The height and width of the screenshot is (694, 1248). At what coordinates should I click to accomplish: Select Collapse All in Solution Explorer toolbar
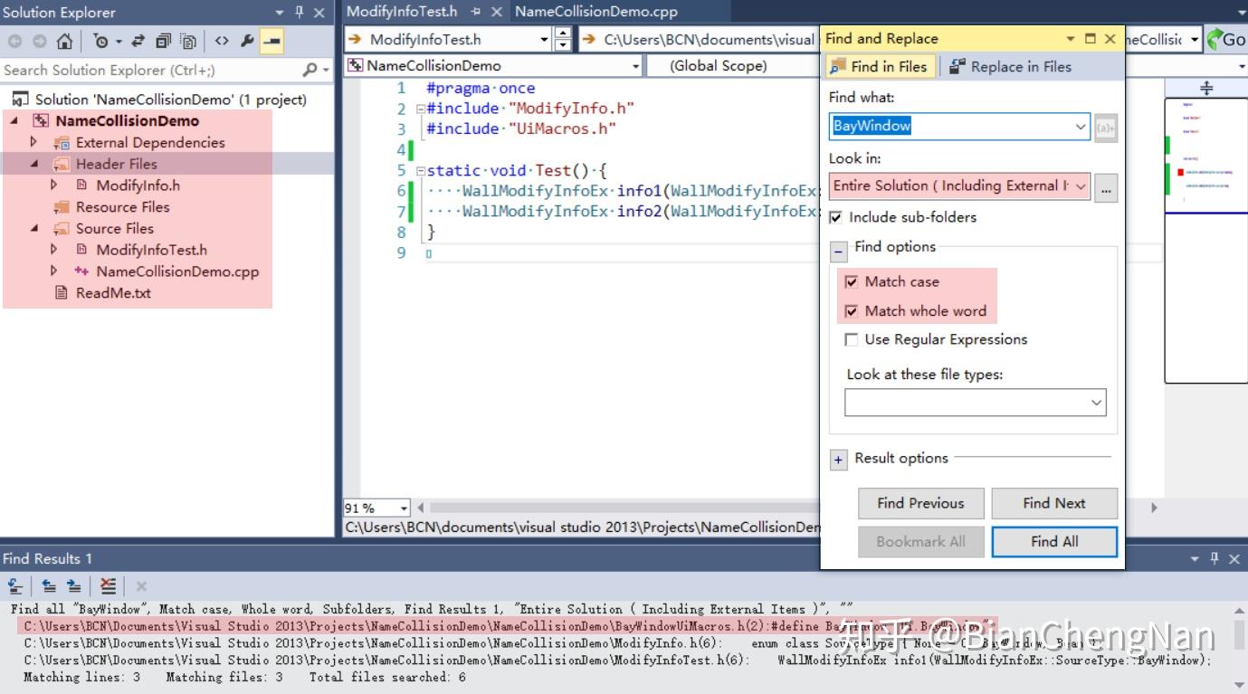(164, 40)
